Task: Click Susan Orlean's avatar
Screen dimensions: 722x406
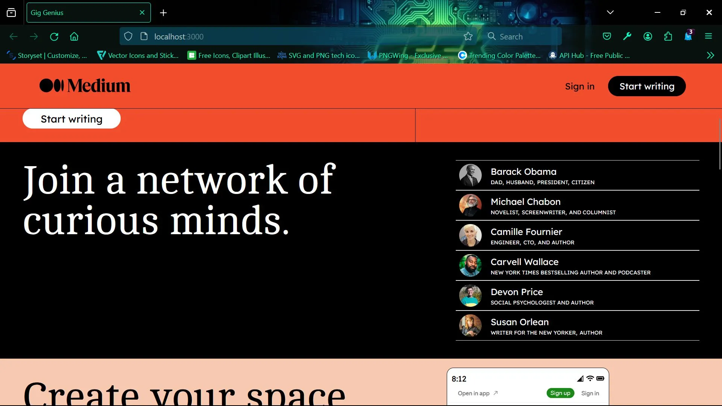Action: [470, 326]
